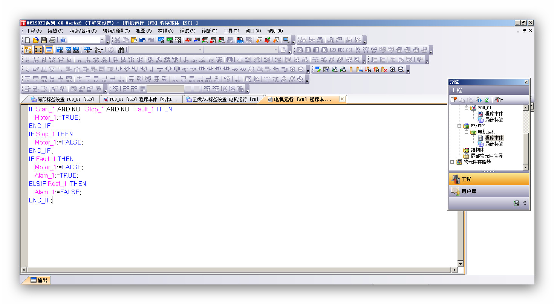Select 局部标签 under 电机运行 in tree
The height and width of the screenshot is (304, 554).
click(494, 144)
